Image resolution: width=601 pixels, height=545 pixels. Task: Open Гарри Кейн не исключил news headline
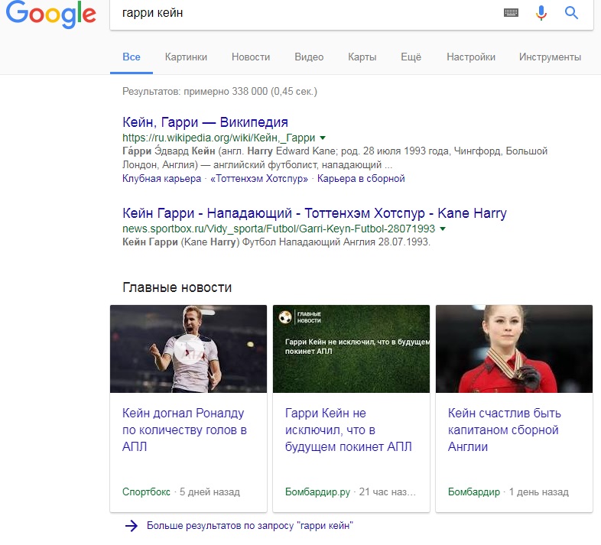click(x=349, y=430)
